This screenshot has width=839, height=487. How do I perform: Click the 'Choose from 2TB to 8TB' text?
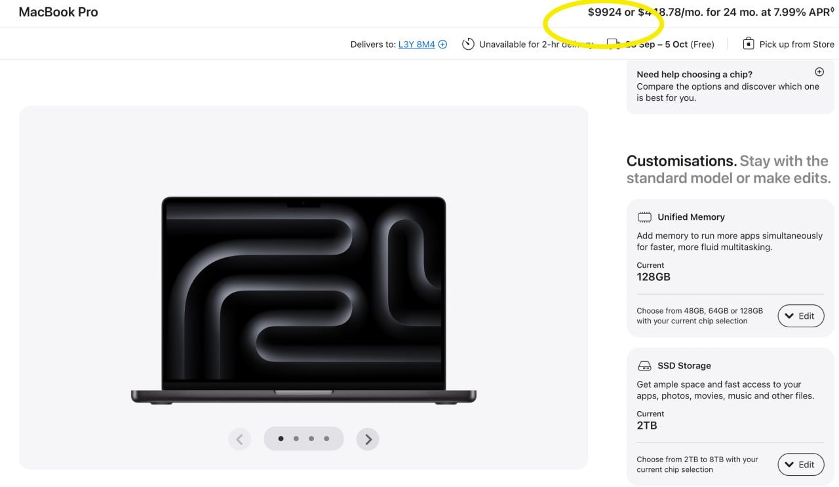(697, 460)
